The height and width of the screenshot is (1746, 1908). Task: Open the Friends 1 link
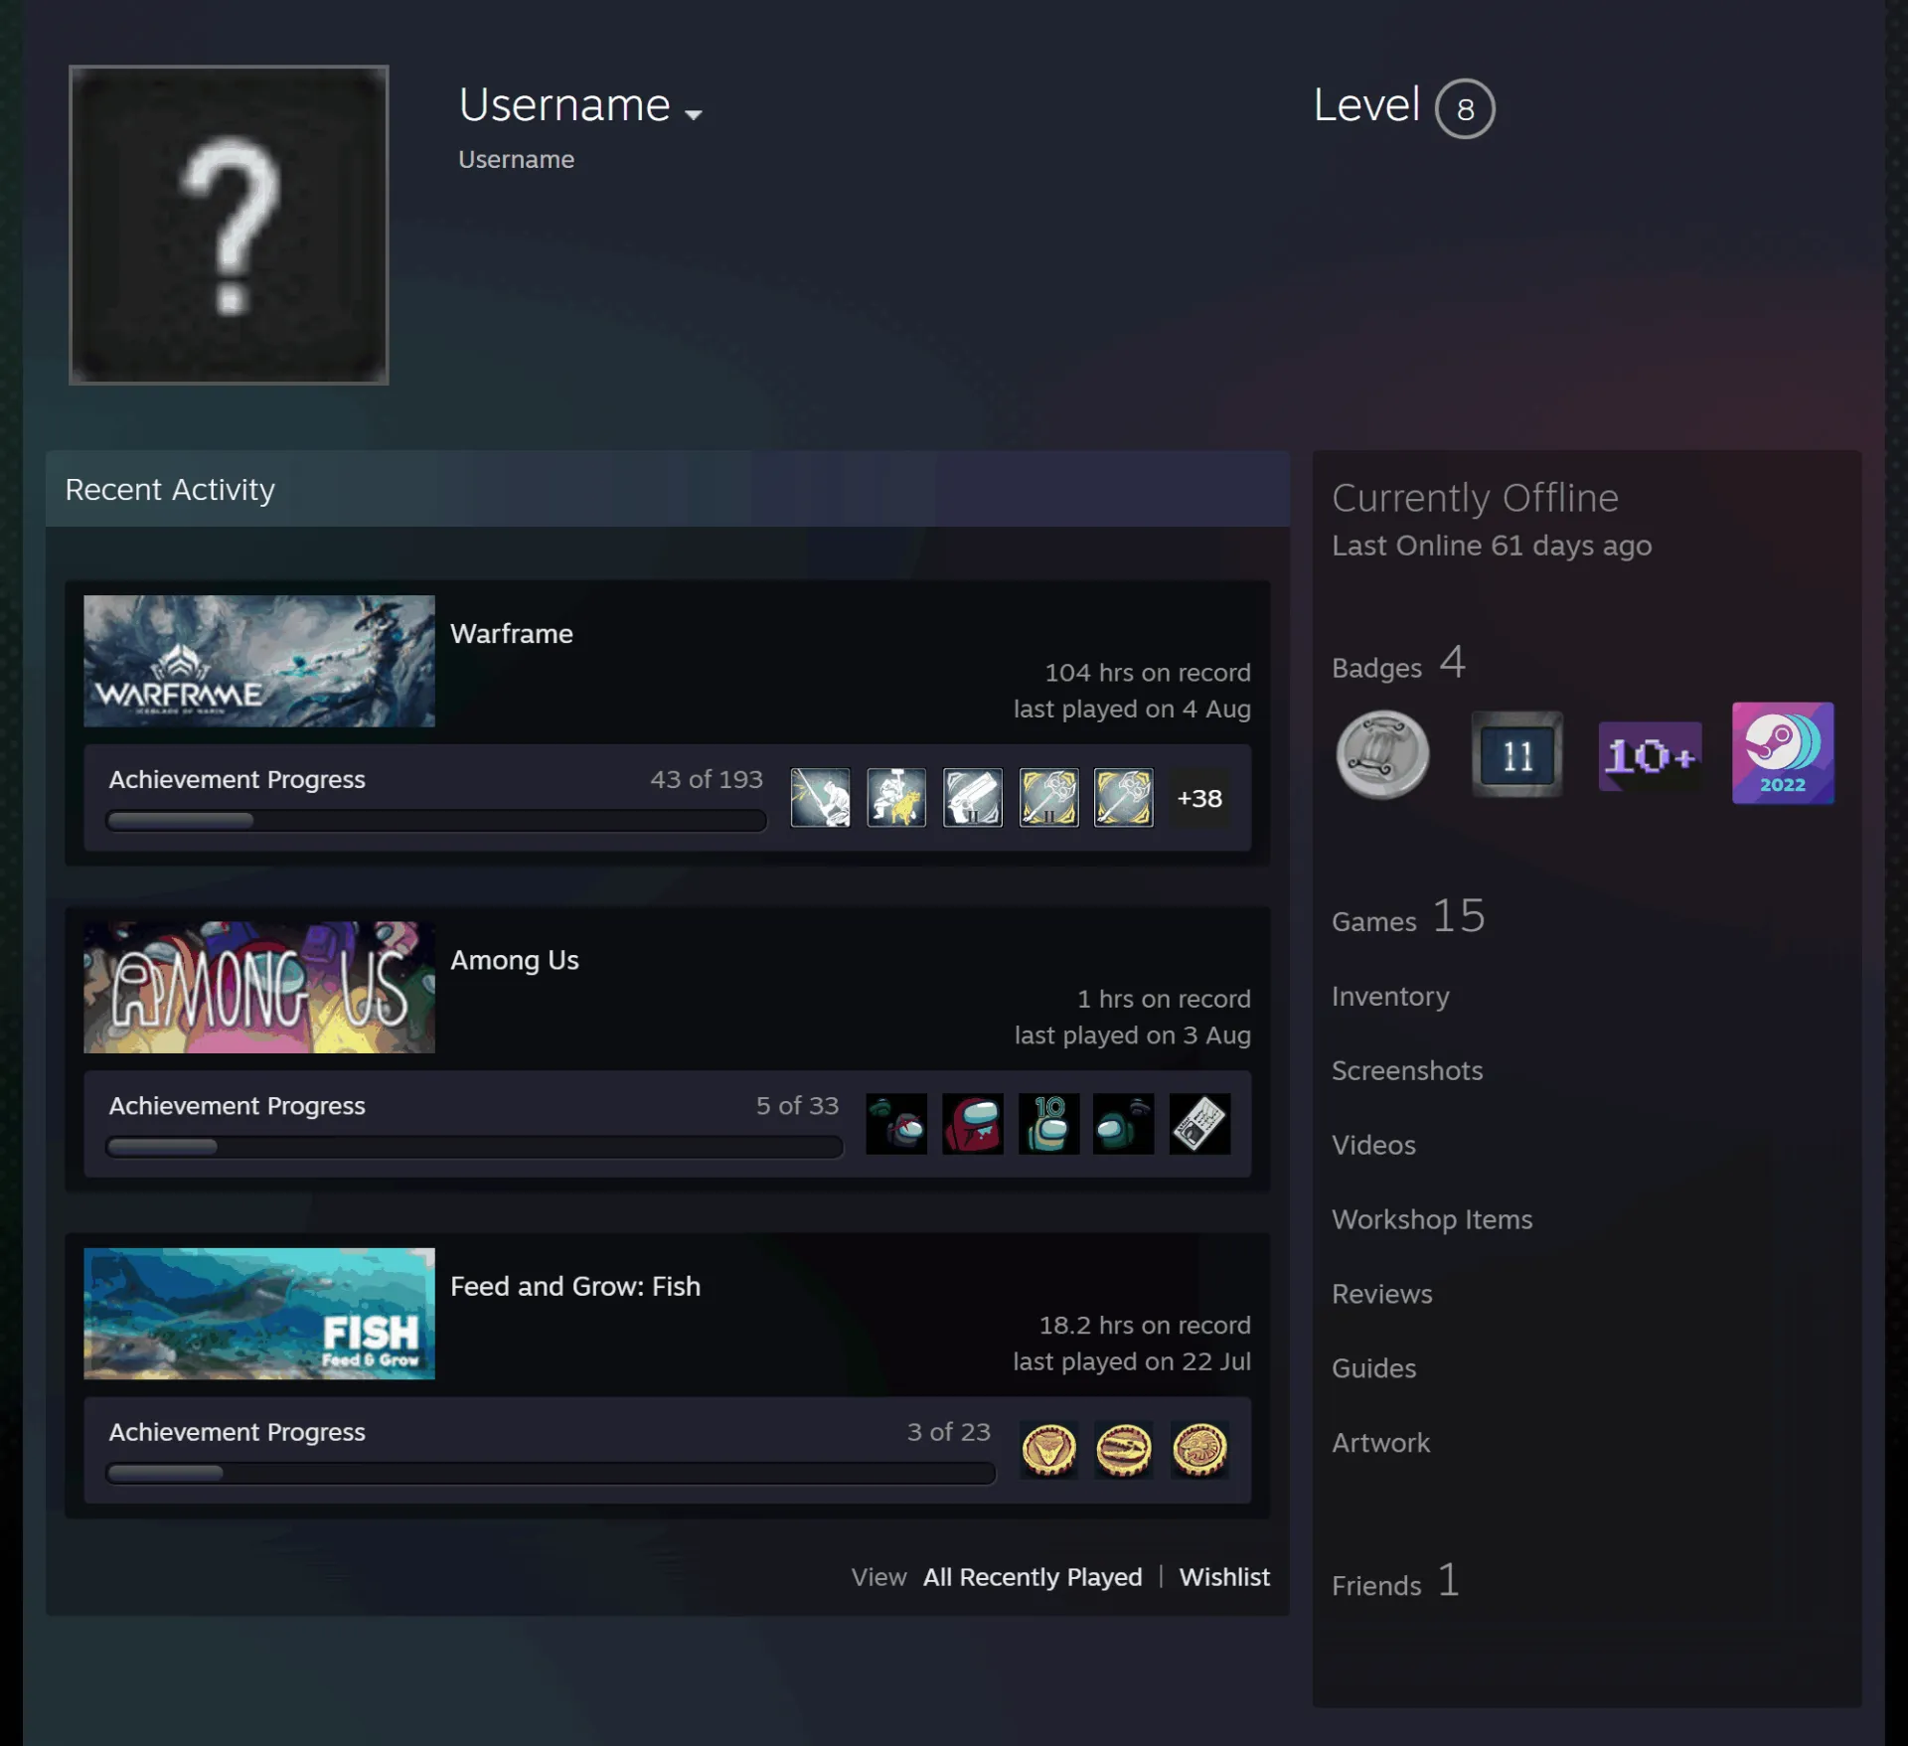(x=1395, y=1581)
